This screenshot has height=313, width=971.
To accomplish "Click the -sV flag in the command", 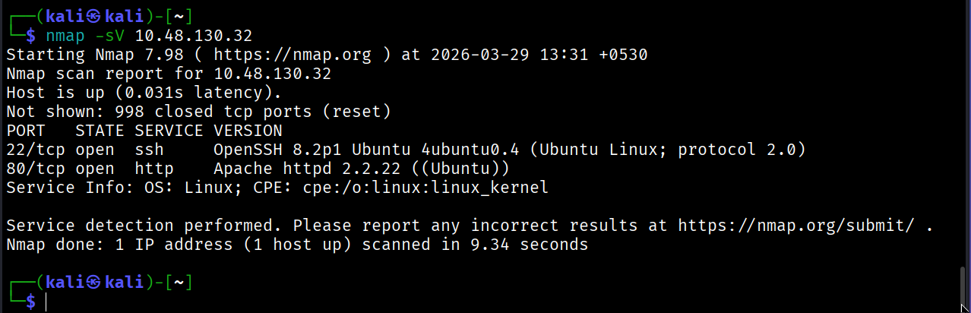I will (x=110, y=36).
